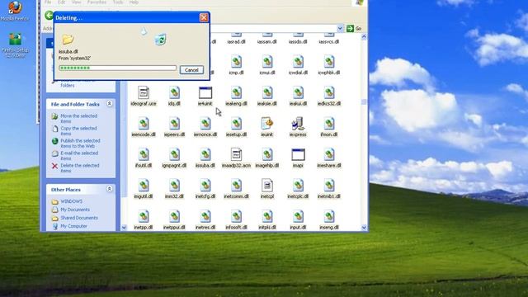Click the Go button beside address bar
Screen dimensions: 528x297
[x=354, y=29]
